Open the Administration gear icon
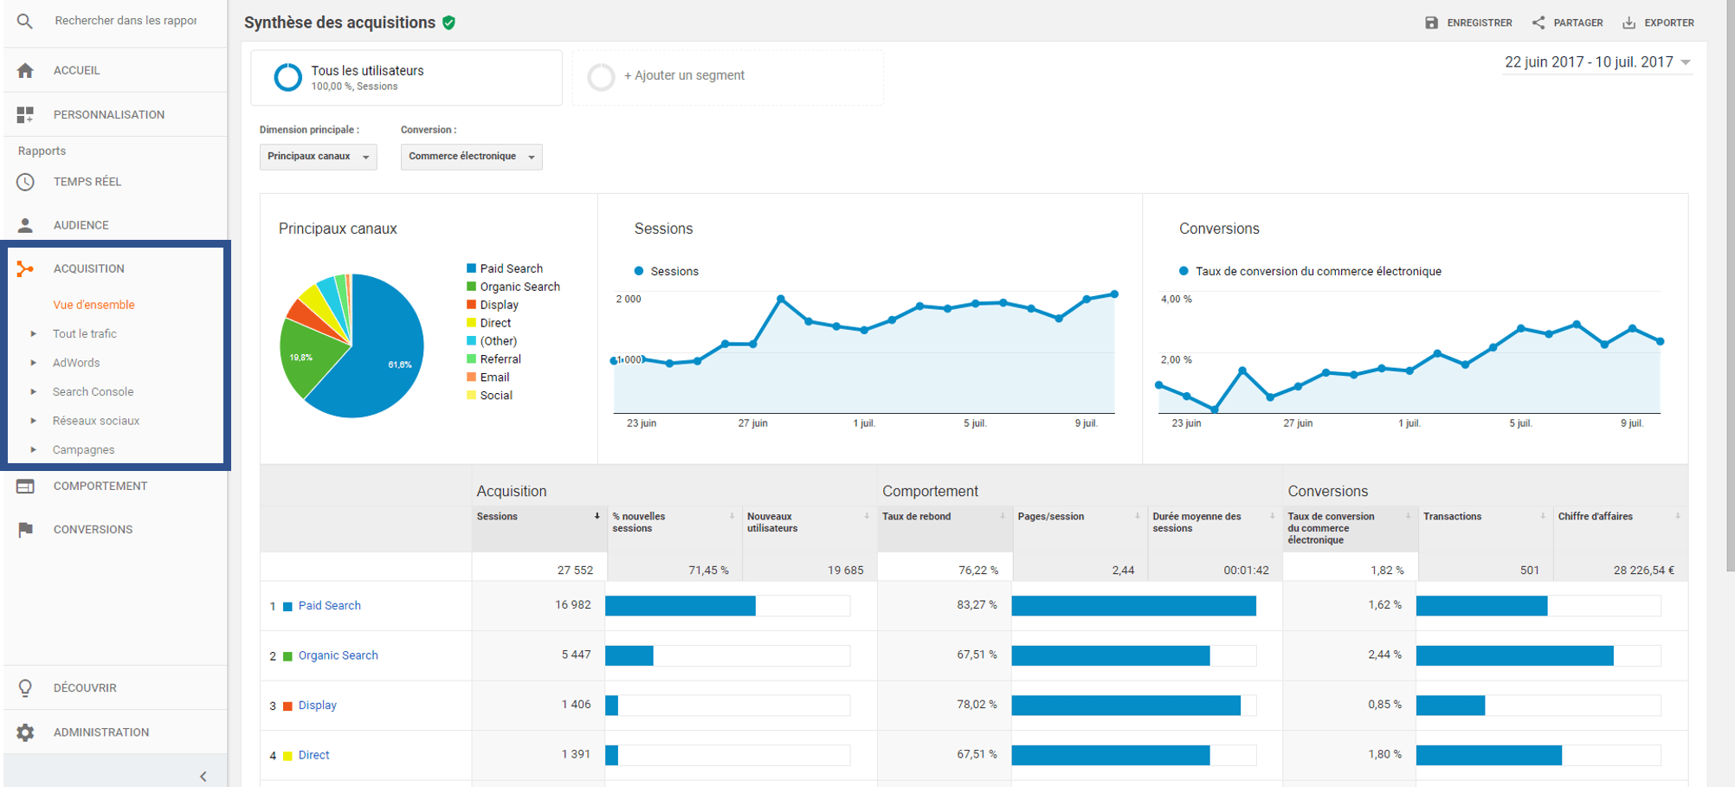 [25, 732]
